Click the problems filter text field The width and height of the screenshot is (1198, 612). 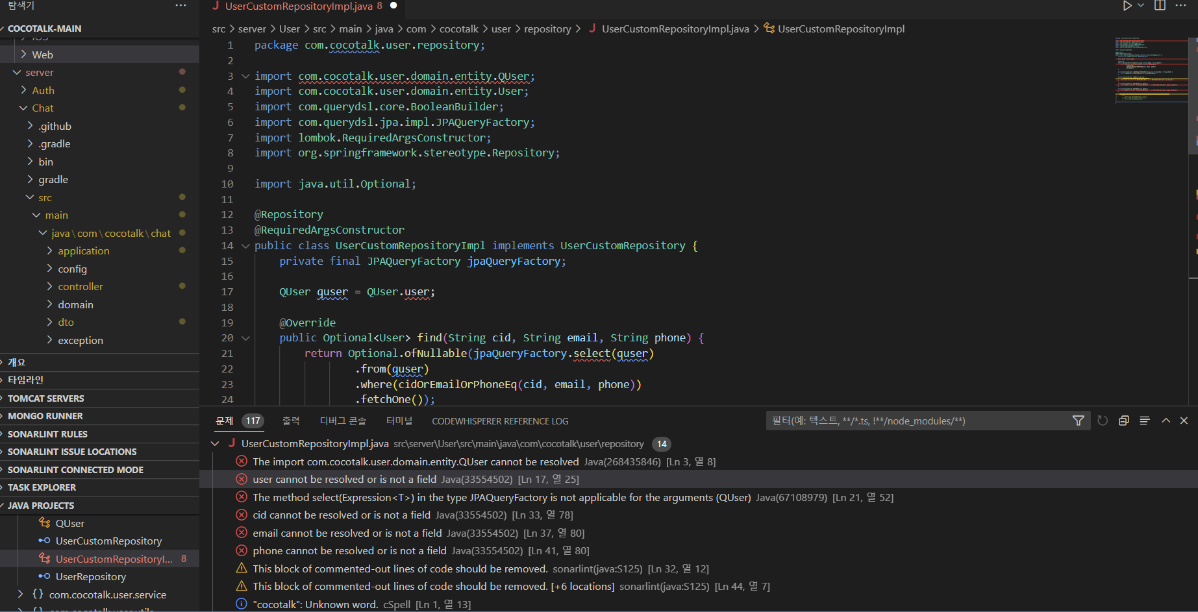[x=916, y=421]
